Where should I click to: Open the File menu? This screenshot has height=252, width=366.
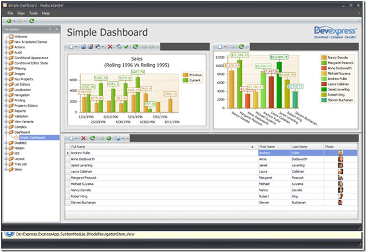(x=10, y=13)
